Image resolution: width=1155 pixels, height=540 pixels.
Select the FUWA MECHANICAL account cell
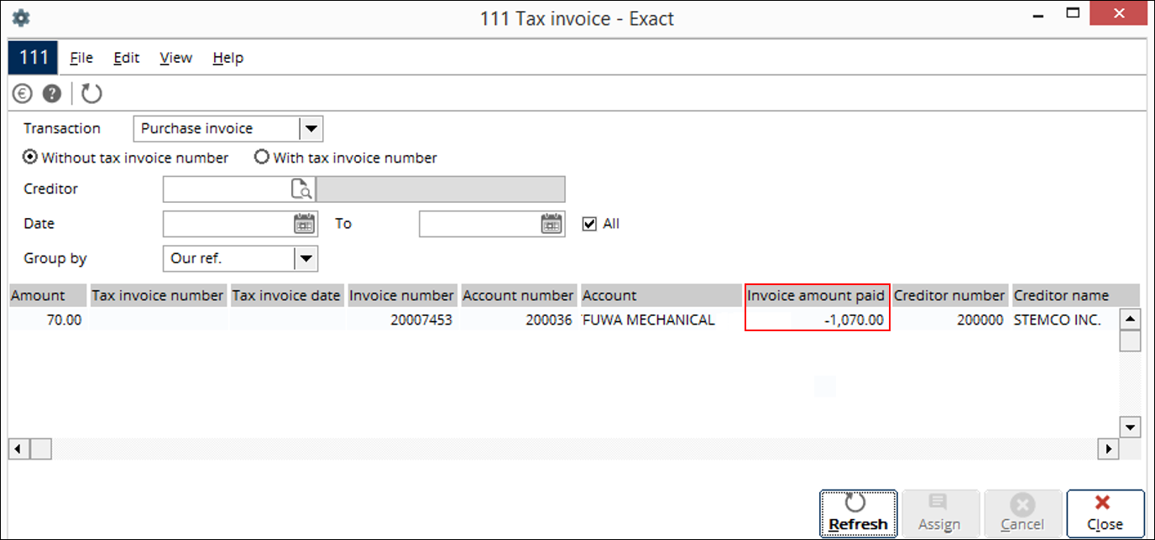661,319
